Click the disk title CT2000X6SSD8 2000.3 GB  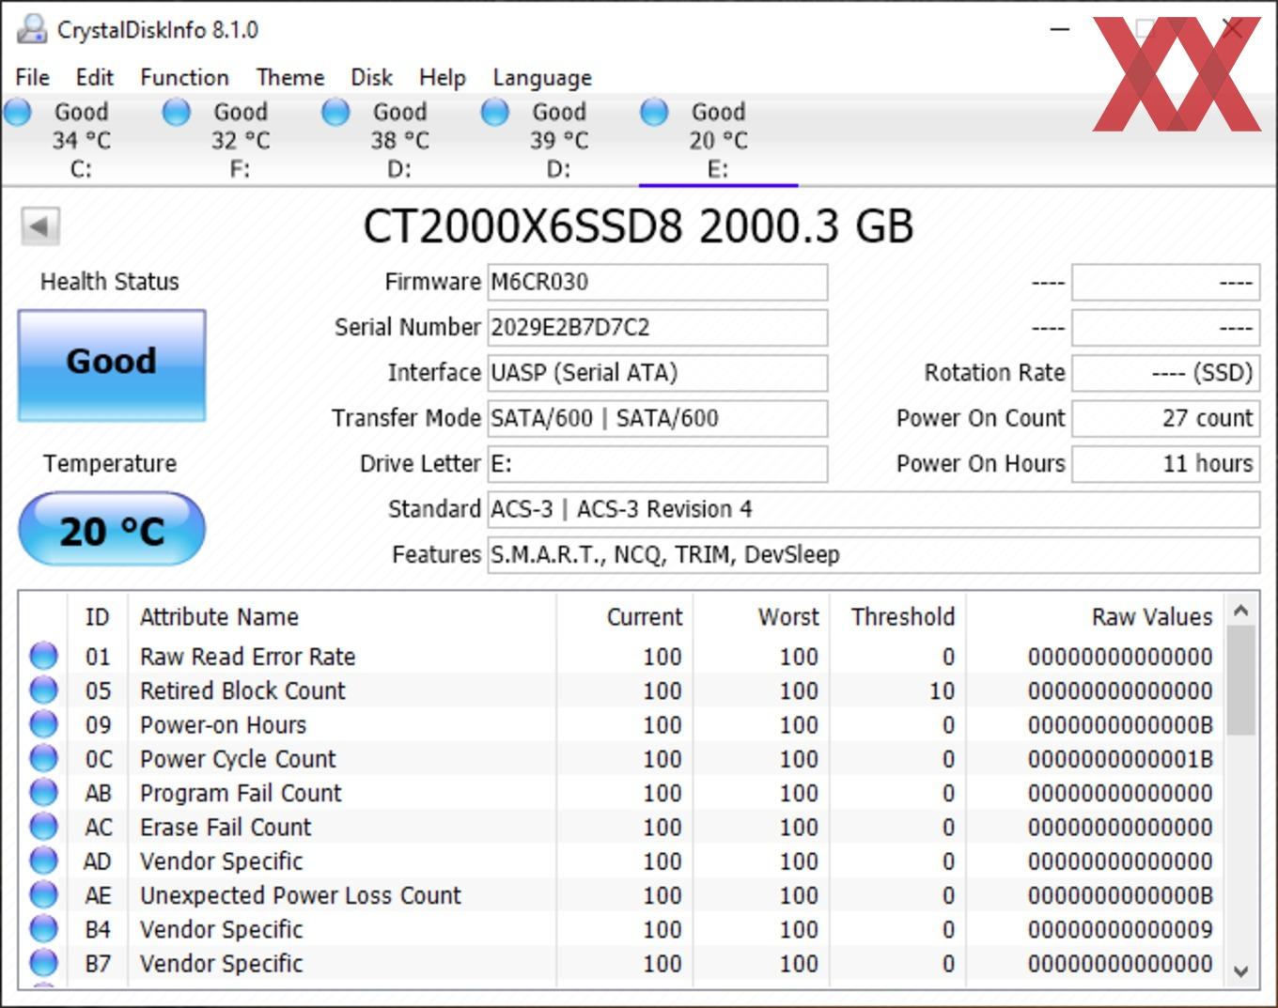(638, 226)
